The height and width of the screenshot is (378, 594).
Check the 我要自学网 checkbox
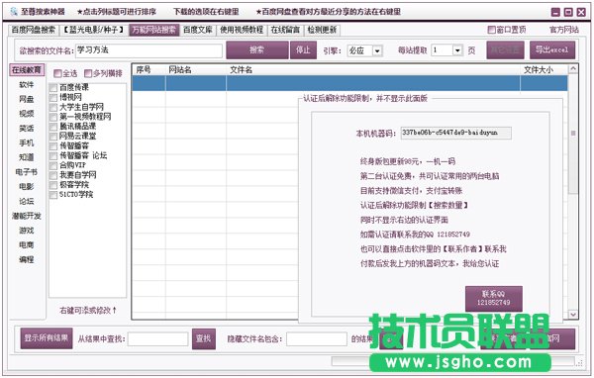coord(53,175)
